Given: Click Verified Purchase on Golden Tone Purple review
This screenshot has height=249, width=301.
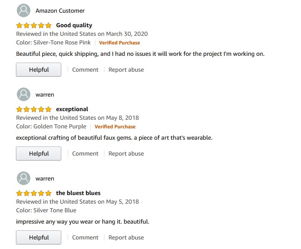Looking at the screenshot, I should (x=115, y=127).
